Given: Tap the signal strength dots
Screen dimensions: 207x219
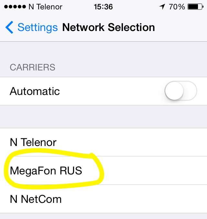Looking at the screenshot, I should coord(15,7).
